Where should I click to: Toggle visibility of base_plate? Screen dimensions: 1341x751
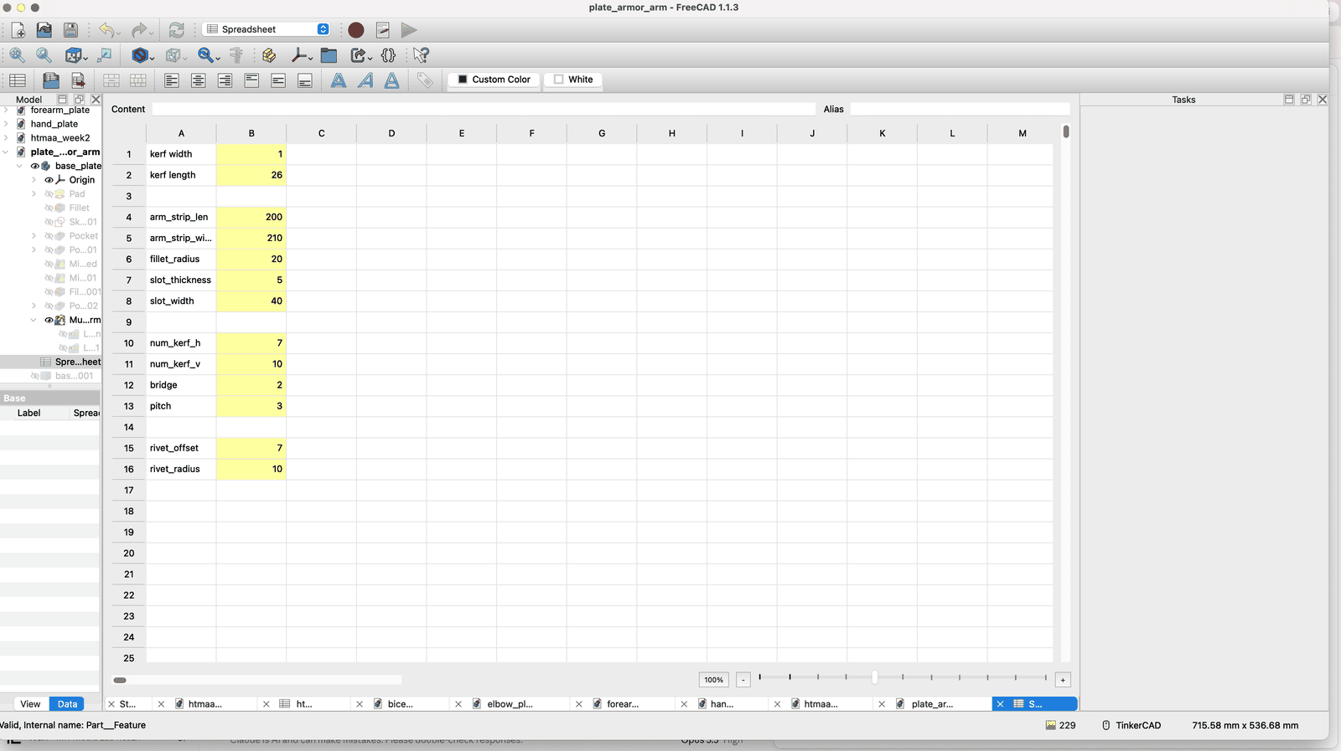coord(35,166)
